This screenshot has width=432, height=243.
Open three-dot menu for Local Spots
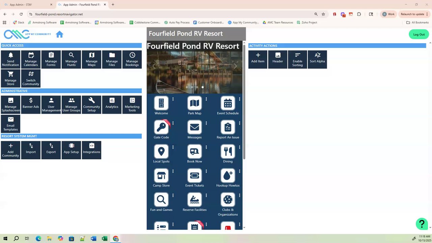173,147
